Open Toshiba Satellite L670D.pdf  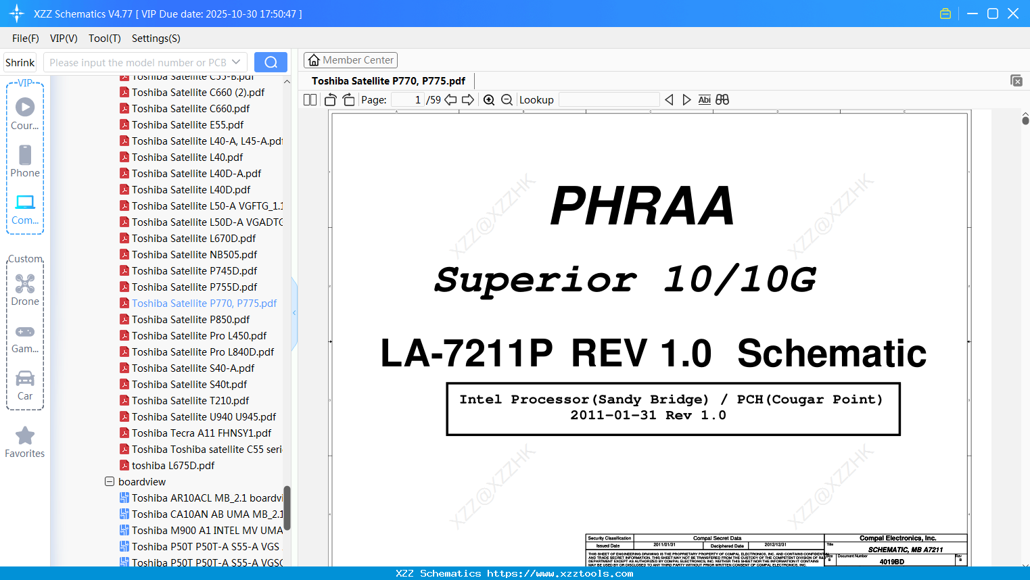194,238
